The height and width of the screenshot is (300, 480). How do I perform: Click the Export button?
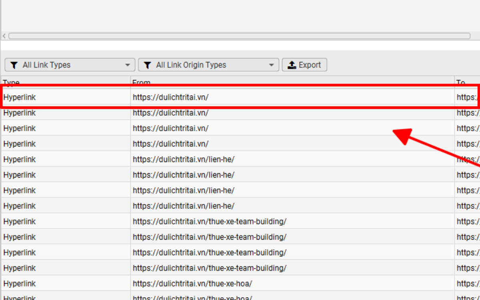pos(305,65)
